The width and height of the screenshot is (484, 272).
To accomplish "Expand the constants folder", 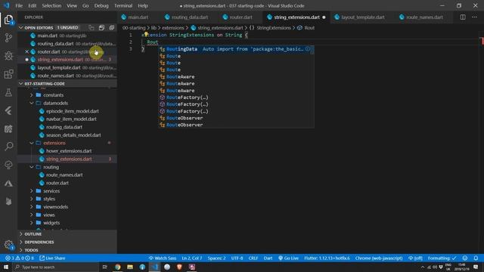I will click(32, 95).
